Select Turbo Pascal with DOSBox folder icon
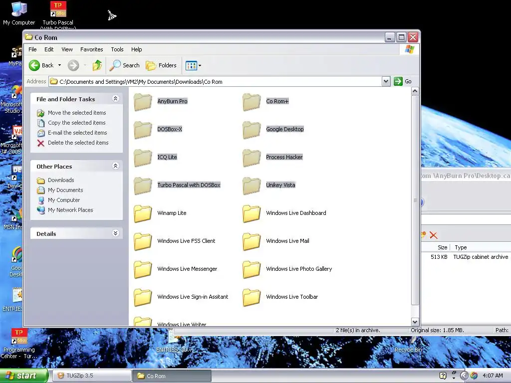Viewport: 511px width, 383px height. [x=143, y=186]
